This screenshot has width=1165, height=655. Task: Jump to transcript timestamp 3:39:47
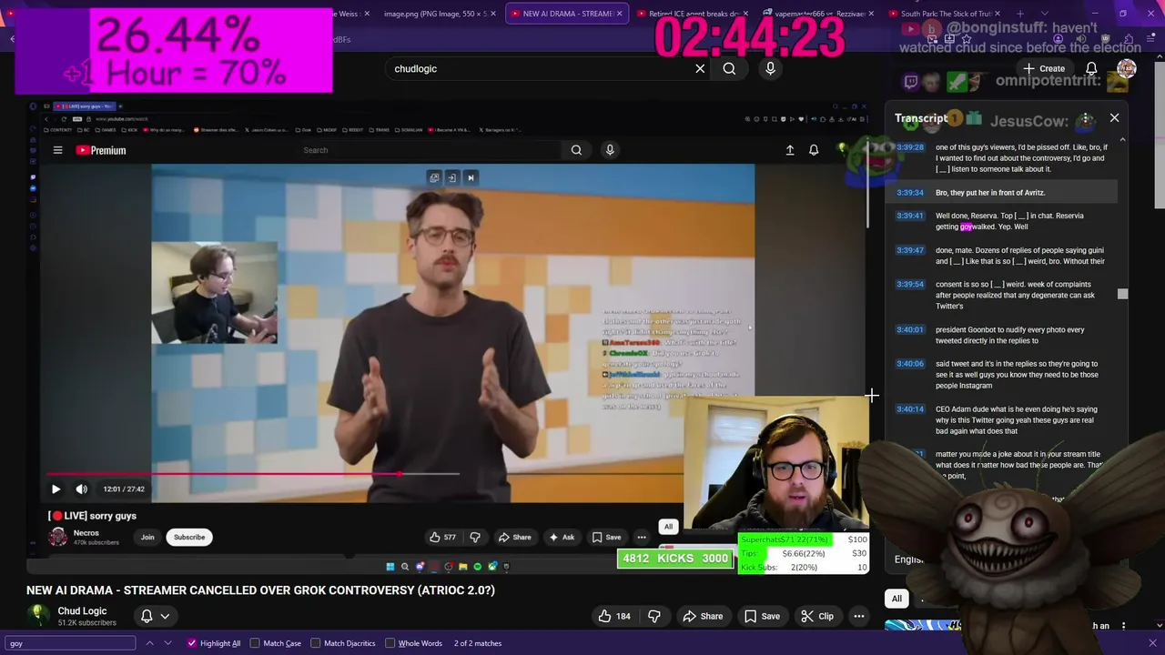pos(910,250)
